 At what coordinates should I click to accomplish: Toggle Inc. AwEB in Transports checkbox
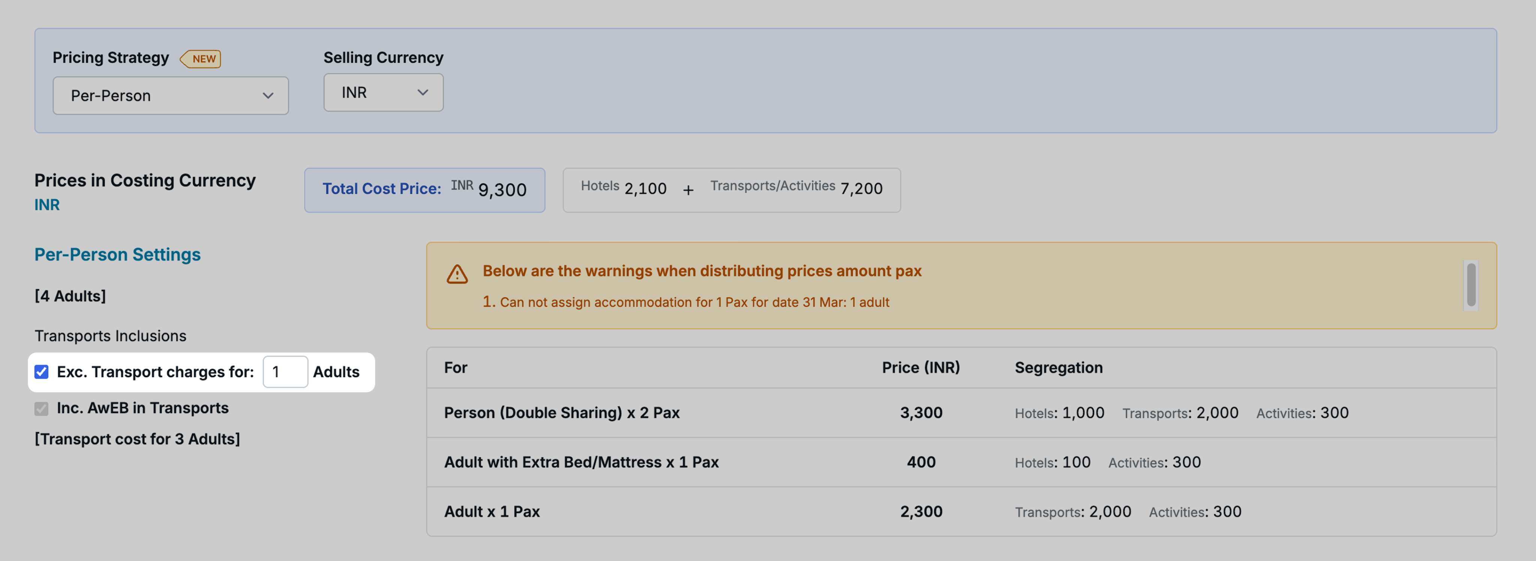42,408
